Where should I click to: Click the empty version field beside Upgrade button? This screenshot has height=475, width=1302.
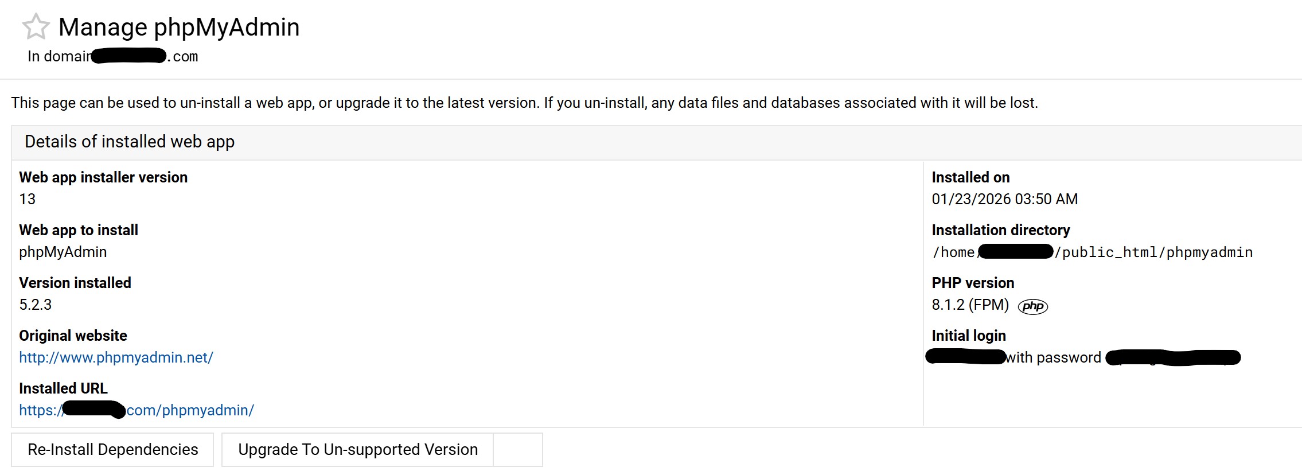tap(518, 450)
